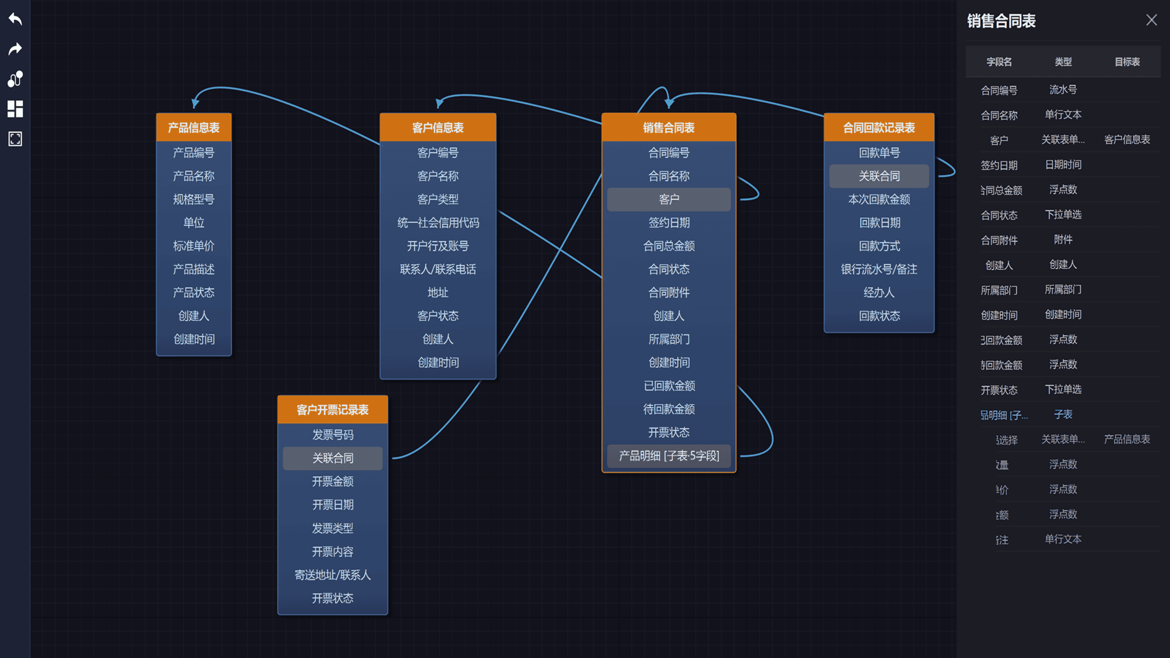Click the redo arrow icon

tap(15, 49)
